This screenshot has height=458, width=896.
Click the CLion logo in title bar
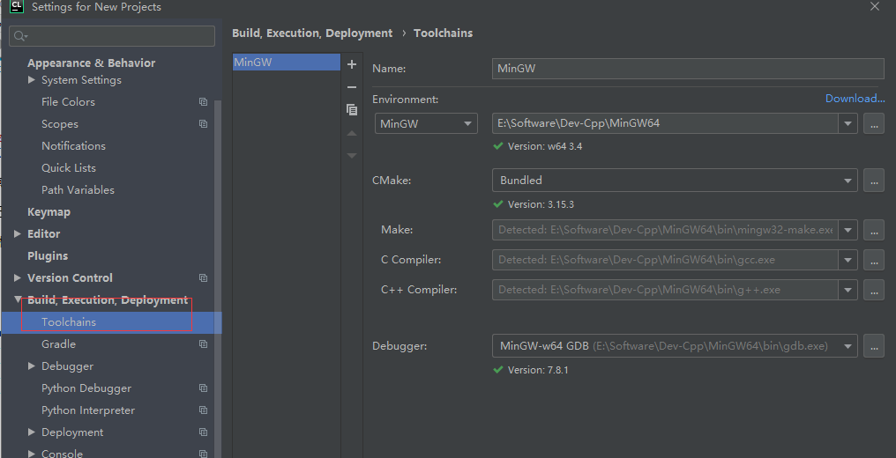pyautogui.click(x=17, y=6)
